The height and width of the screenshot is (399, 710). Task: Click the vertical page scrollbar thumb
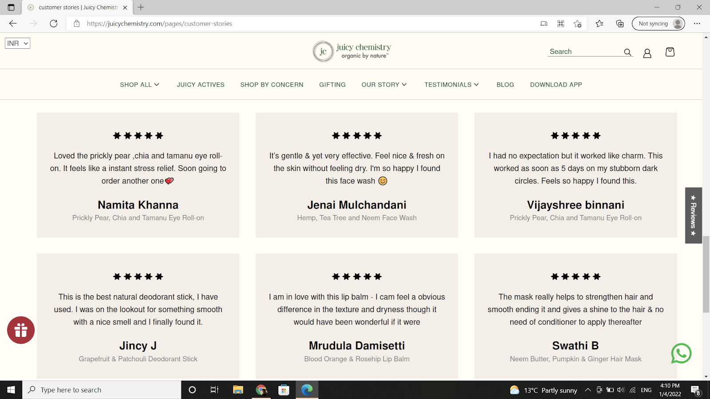point(706,274)
